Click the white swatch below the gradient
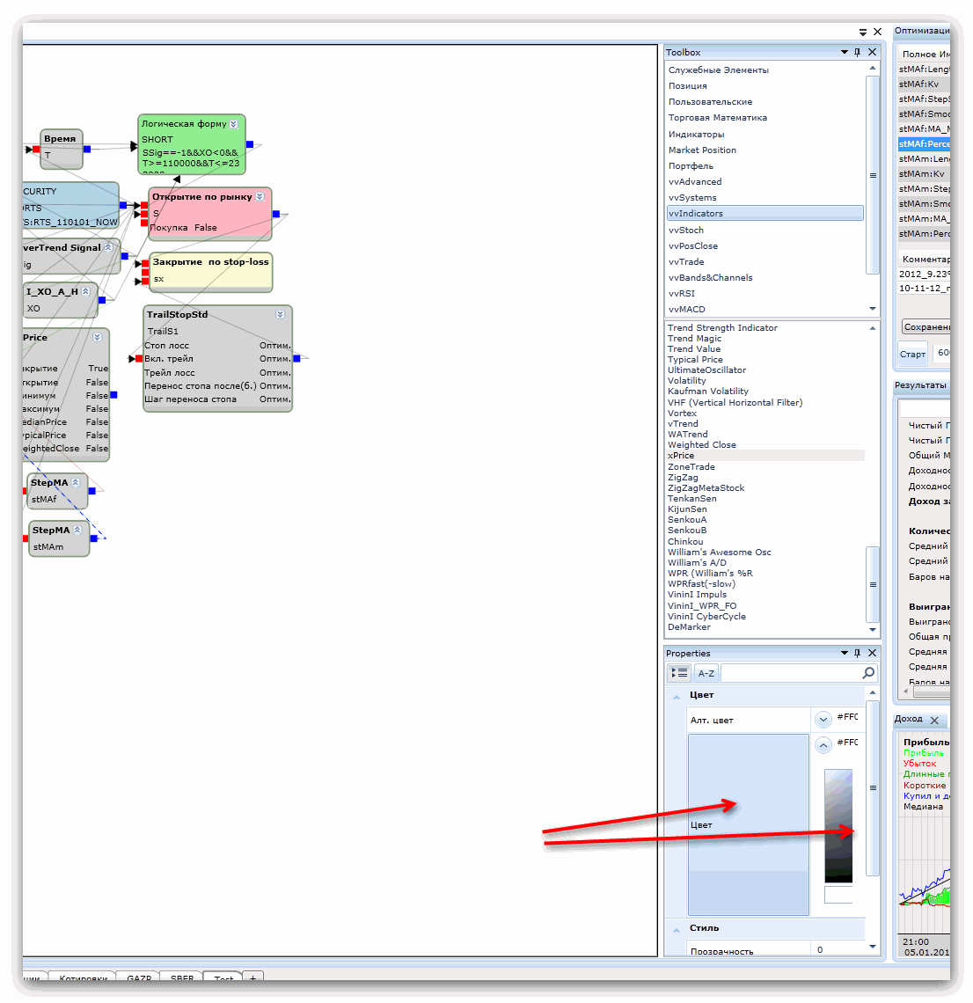Image resolution: width=973 pixels, height=1003 pixels. 838,895
